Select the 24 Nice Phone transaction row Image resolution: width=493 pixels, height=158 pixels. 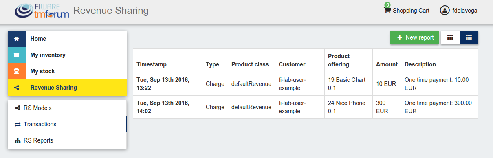pyautogui.click(x=305, y=107)
